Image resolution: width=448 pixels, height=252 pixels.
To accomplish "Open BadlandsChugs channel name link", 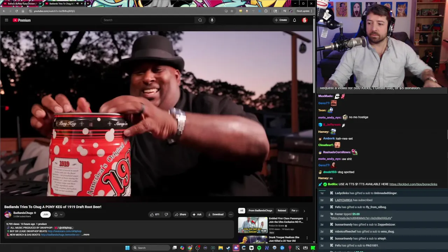I will 23,213.
